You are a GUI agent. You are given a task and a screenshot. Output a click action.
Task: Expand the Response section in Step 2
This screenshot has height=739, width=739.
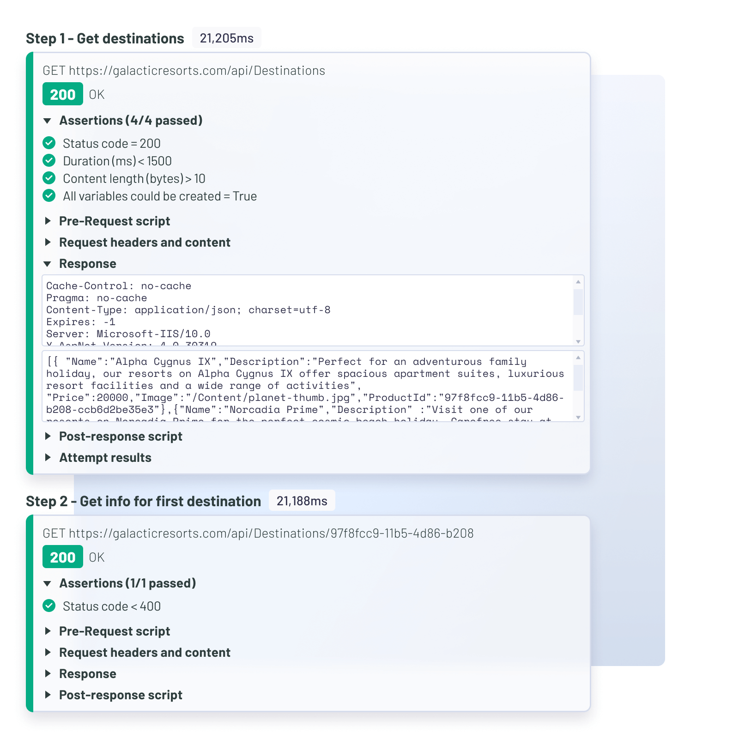48,673
